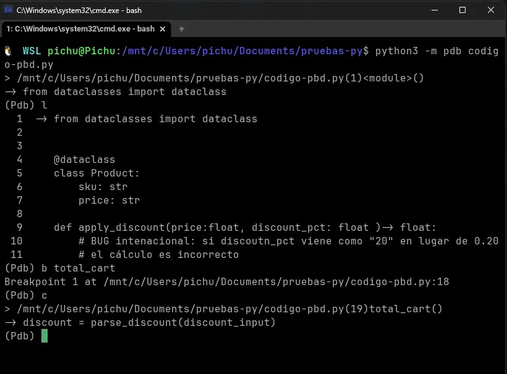Minimize the terminal window
Viewport: 507px width, 374px height.
[433, 10]
